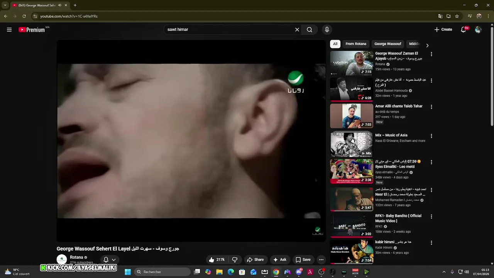Reload the page in Chrome
Viewport: 494px width, 278px height.
pyautogui.click(x=24, y=16)
